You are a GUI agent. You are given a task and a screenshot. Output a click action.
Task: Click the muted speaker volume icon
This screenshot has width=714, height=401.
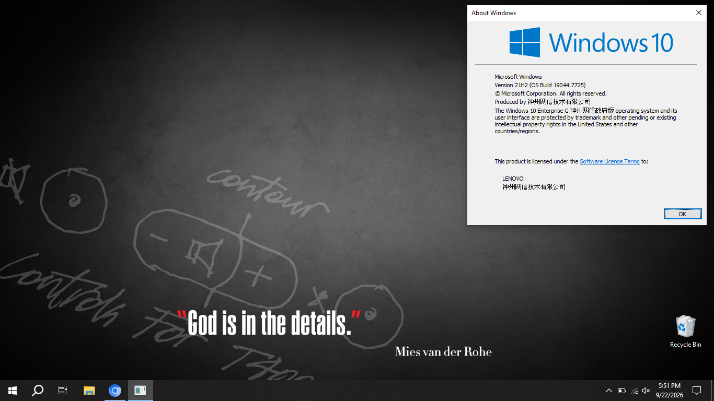pyautogui.click(x=646, y=391)
